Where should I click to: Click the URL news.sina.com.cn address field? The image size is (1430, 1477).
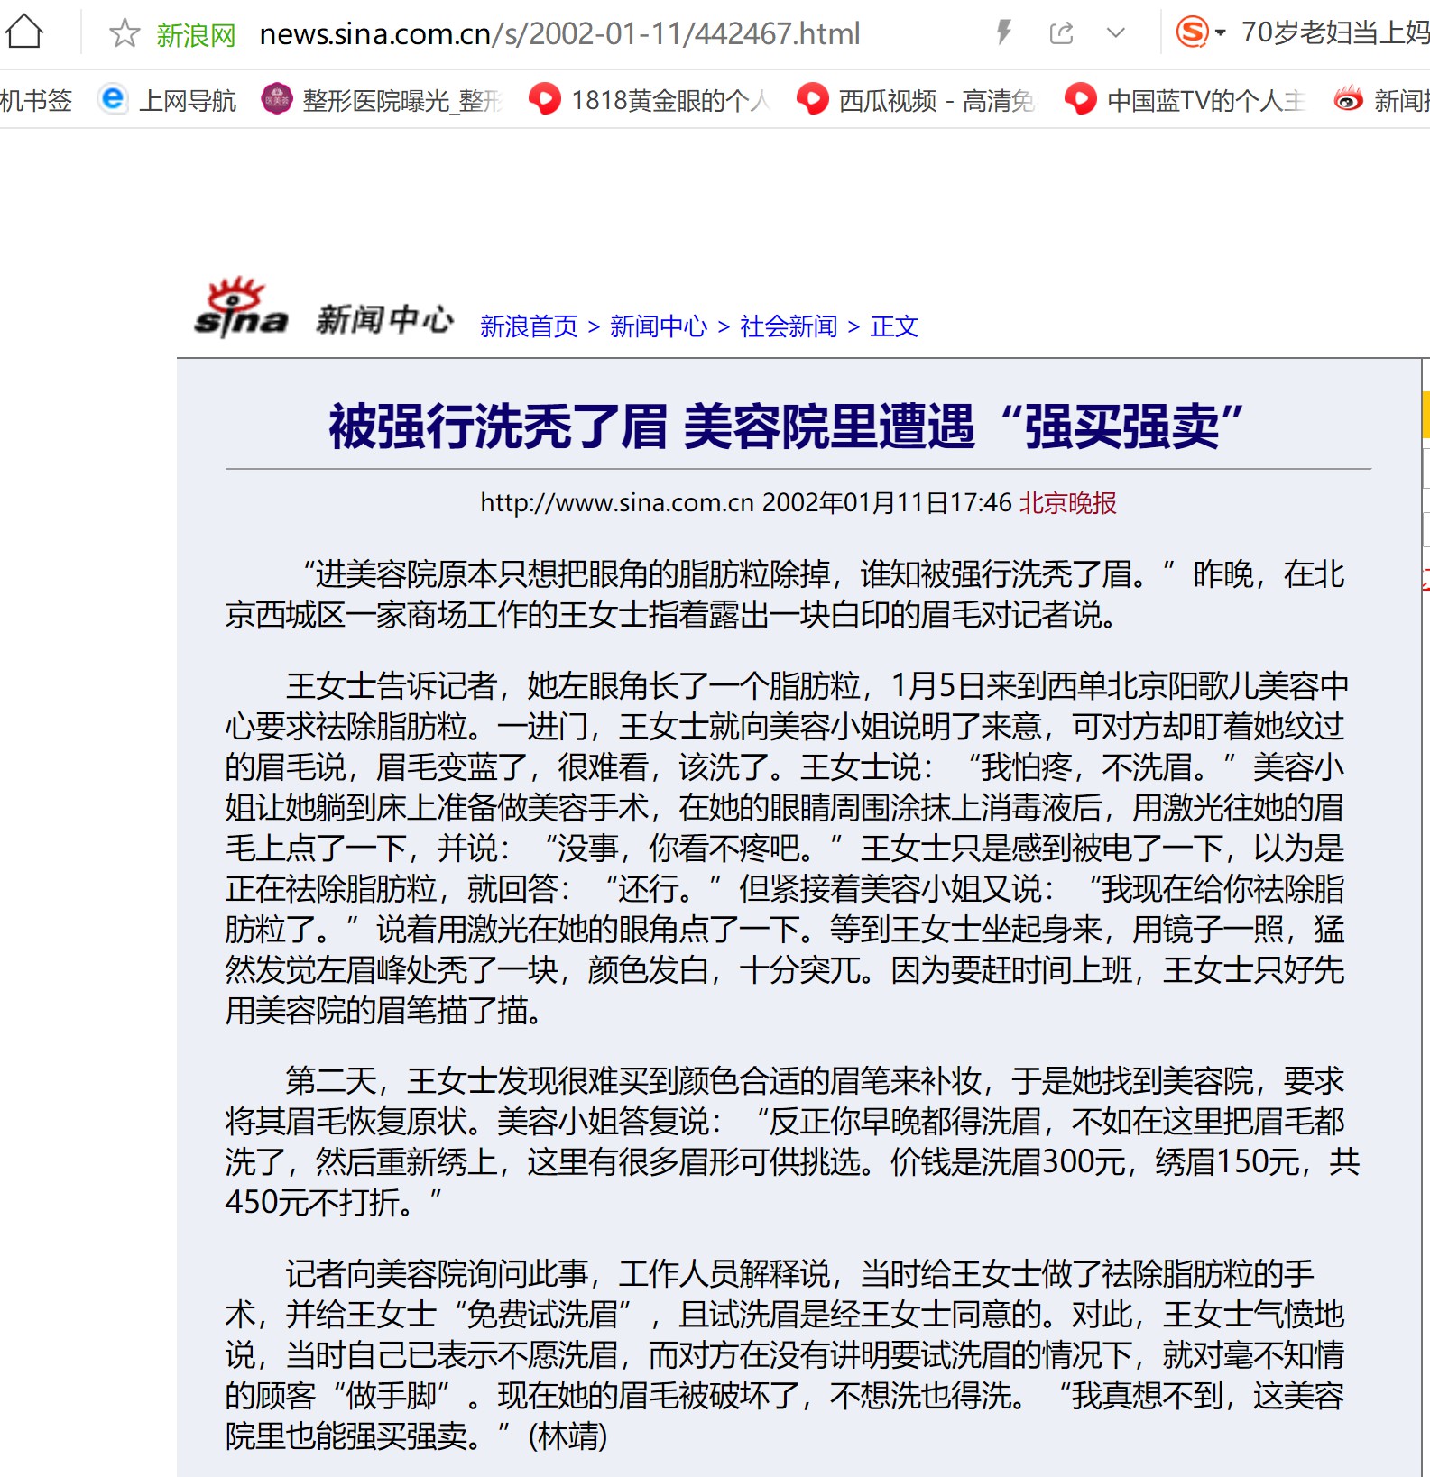coord(559,34)
